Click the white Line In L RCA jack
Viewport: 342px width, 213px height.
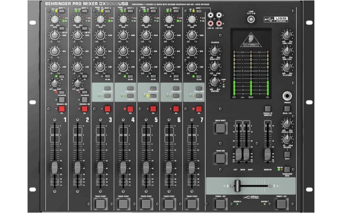(211, 15)
